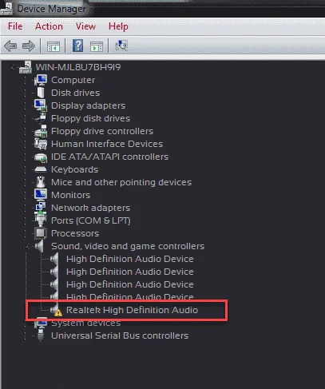Screen dimensions: 325x389
Task: Select the Ports (COM & LPT) icon
Action: coord(41,220)
